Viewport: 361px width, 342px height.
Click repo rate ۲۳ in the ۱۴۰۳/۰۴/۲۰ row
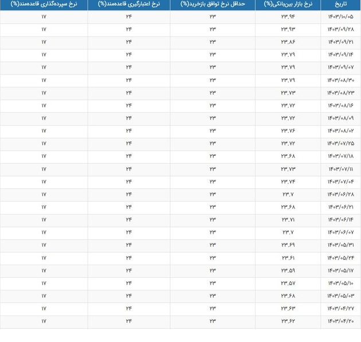coord(213,321)
